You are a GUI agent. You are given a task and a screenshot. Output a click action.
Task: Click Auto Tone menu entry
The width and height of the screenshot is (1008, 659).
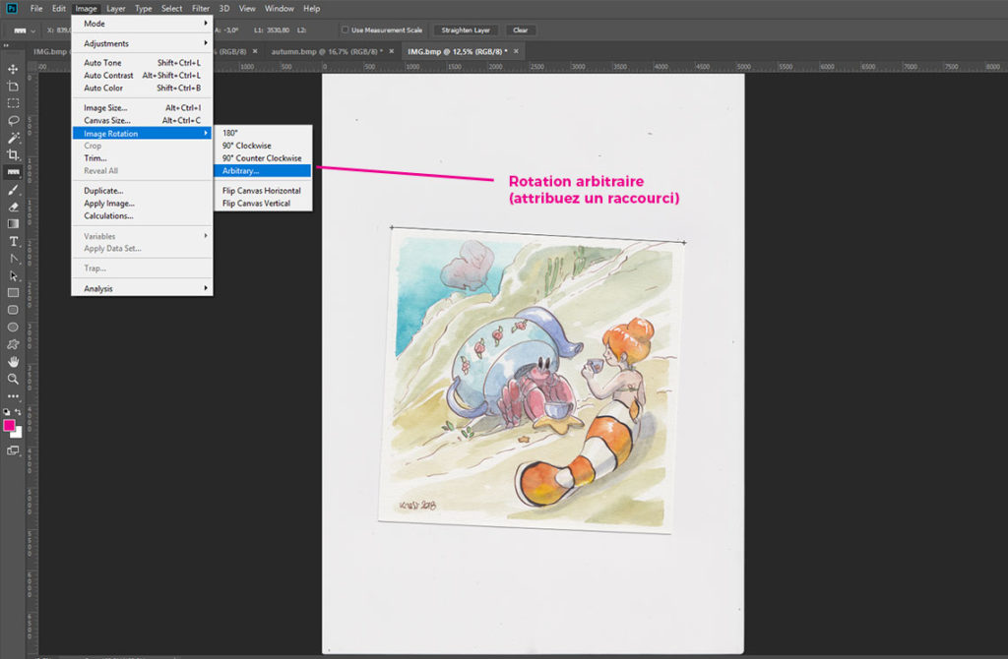point(142,63)
